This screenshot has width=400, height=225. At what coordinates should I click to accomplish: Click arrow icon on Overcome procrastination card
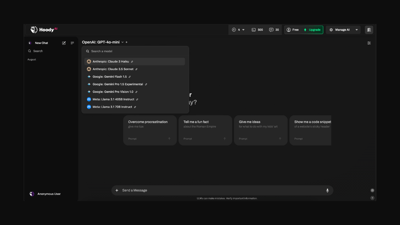(x=169, y=139)
